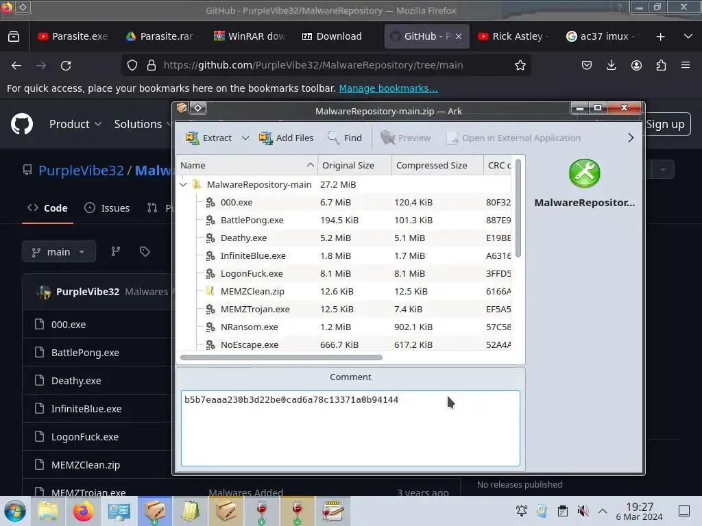Open the Firefox extensions menu
Viewport: 702px width, 526px height.
coord(661,65)
